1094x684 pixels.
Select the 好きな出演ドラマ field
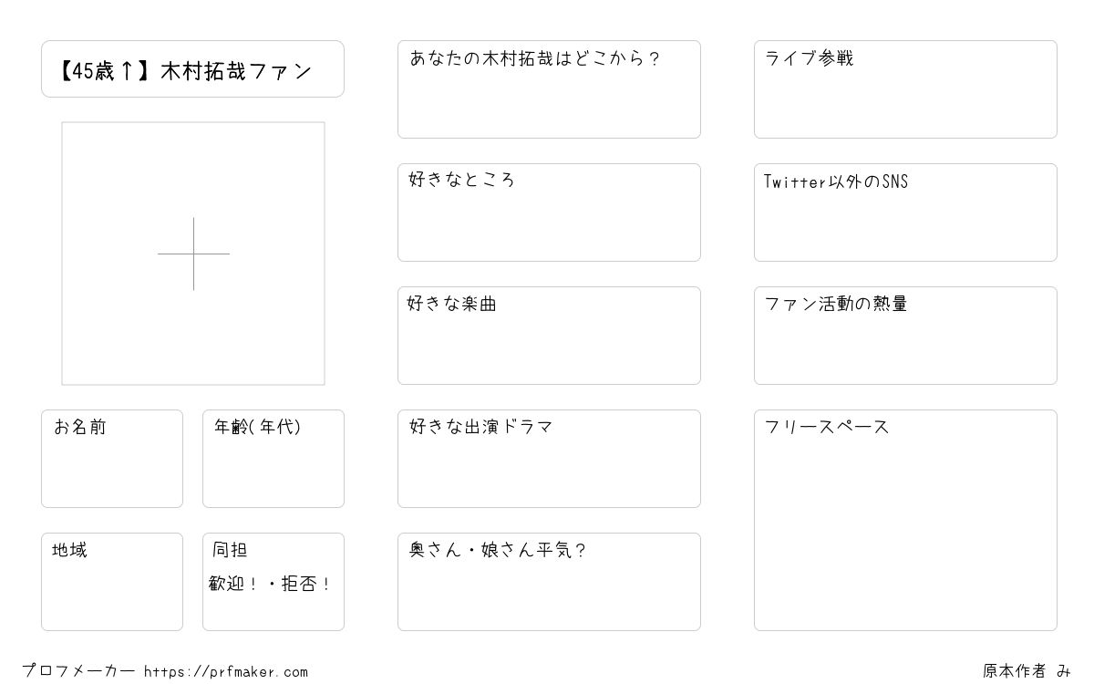point(549,459)
